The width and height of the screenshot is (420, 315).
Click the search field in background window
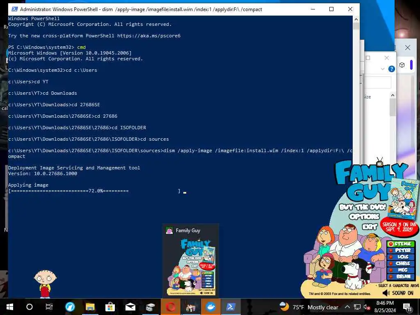[377, 82]
